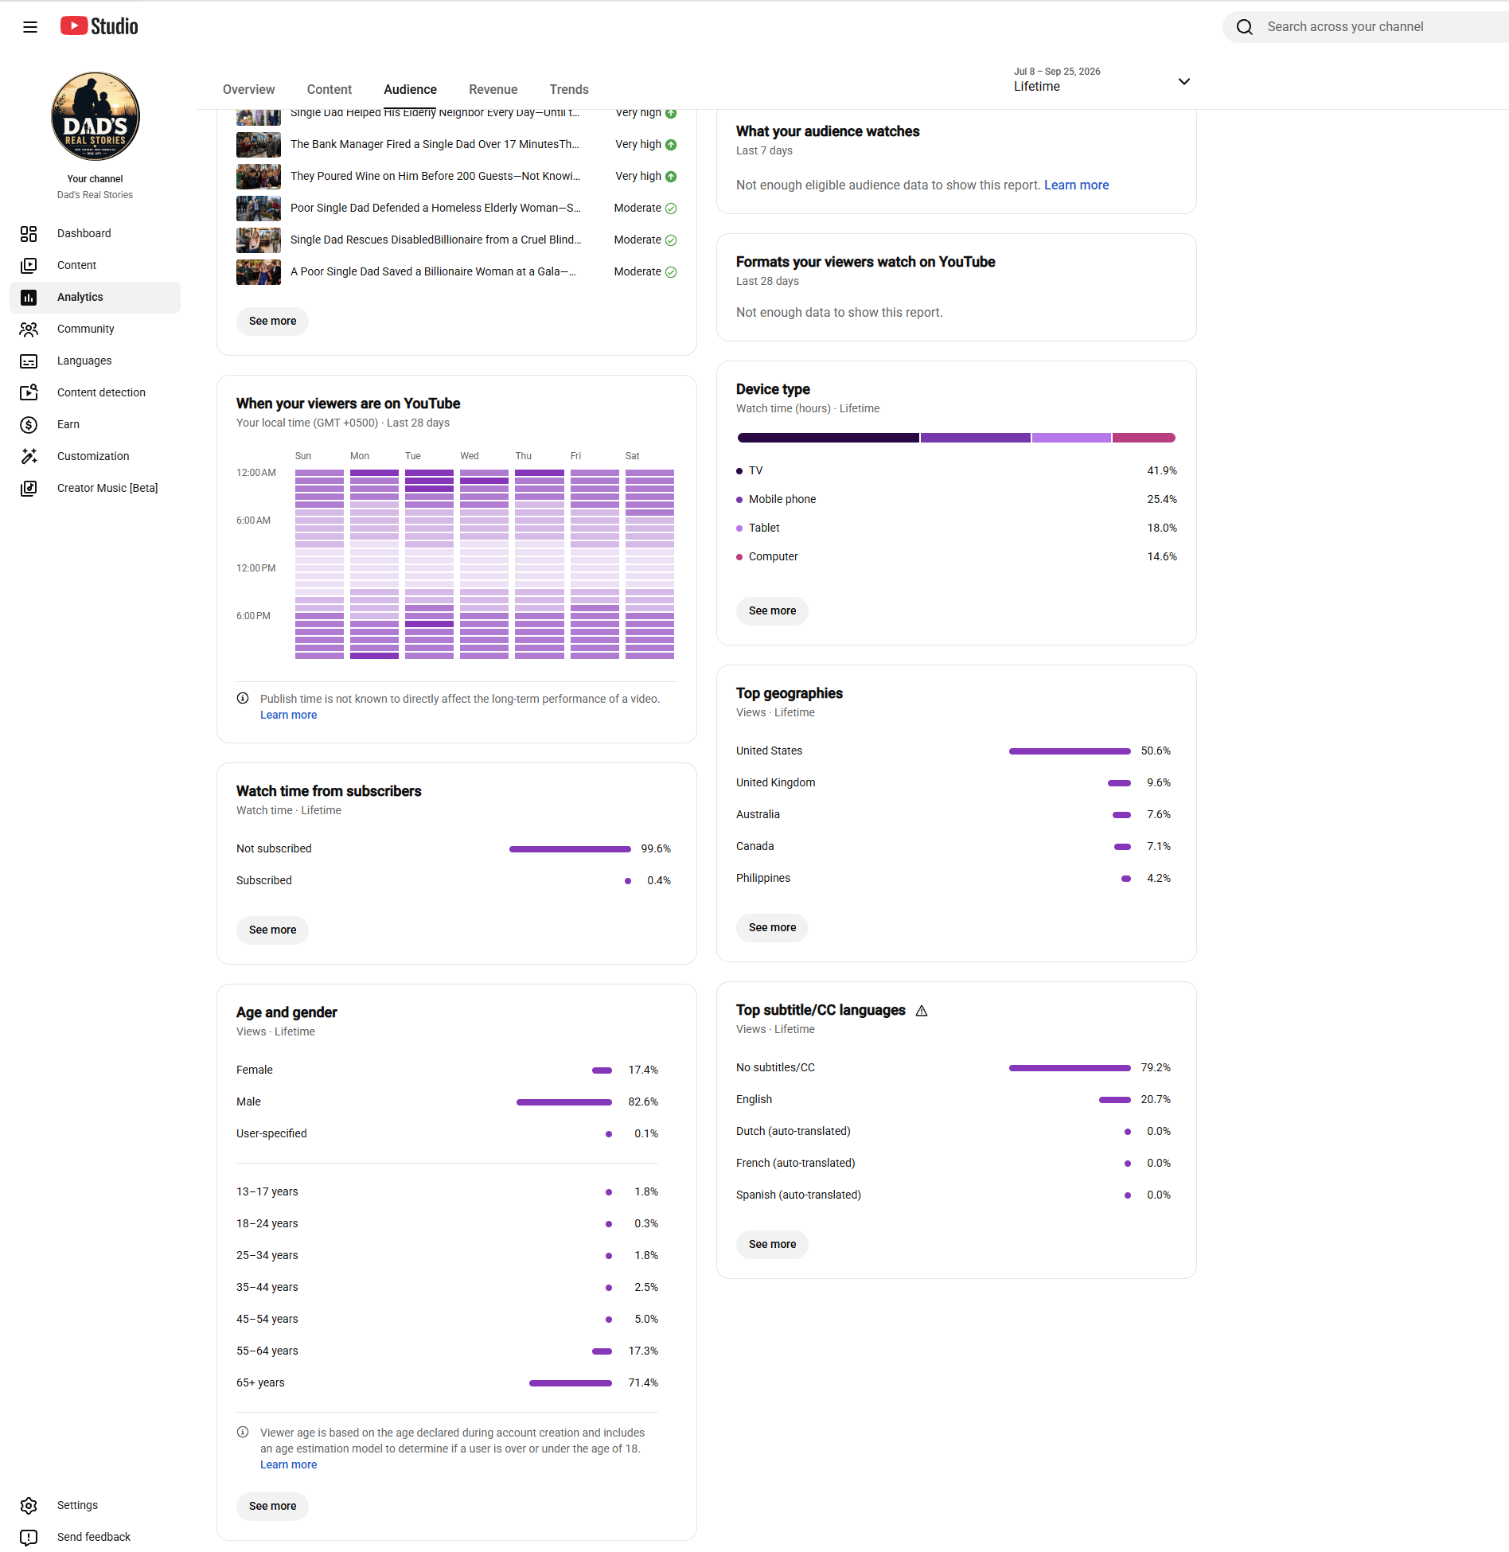Click the Computer segment of the device bar
Image resolution: width=1509 pixels, height=1552 pixels.
pos(1144,438)
